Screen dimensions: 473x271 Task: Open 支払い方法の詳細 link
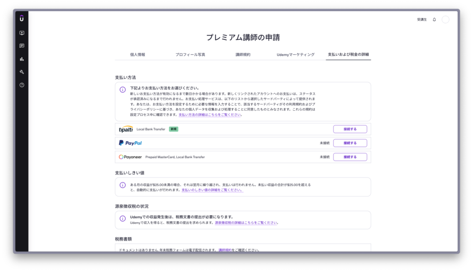(x=210, y=115)
